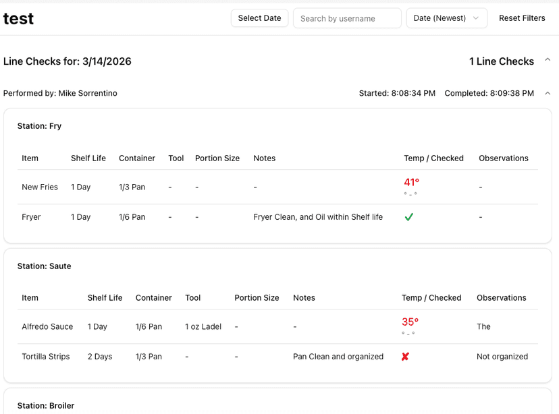Screen dimensions: 559x414
Task: Click the Station: Broiler heading
Action: [45, 406]
